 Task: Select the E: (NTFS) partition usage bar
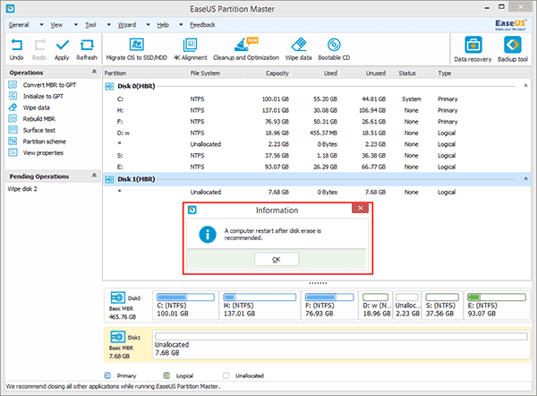pyautogui.click(x=497, y=297)
